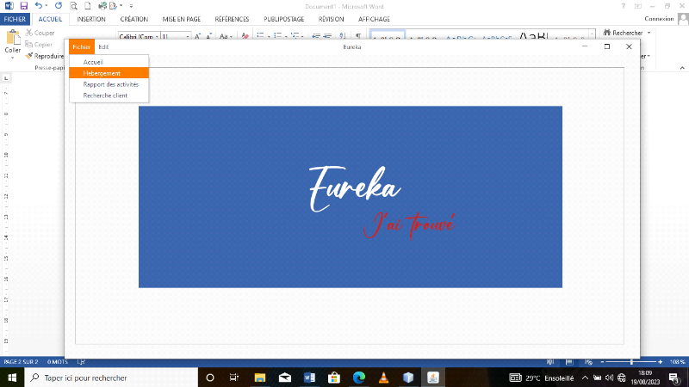Click the 0 MOTS word count indicator
The height and width of the screenshot is (387, 689).
coord(58,362)
